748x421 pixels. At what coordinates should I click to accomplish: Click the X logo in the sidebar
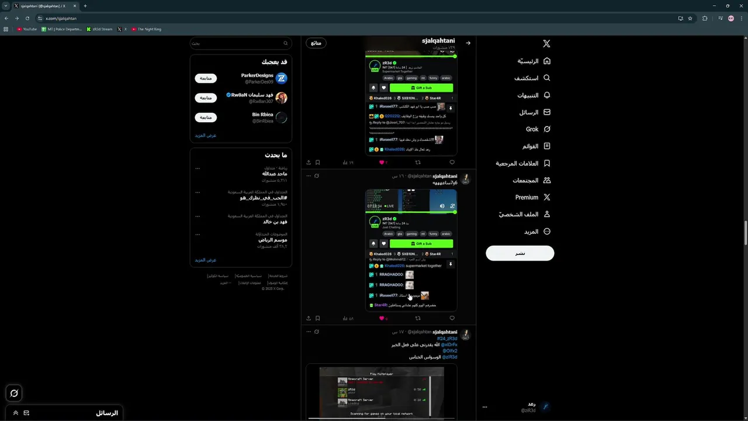(546, 44)
